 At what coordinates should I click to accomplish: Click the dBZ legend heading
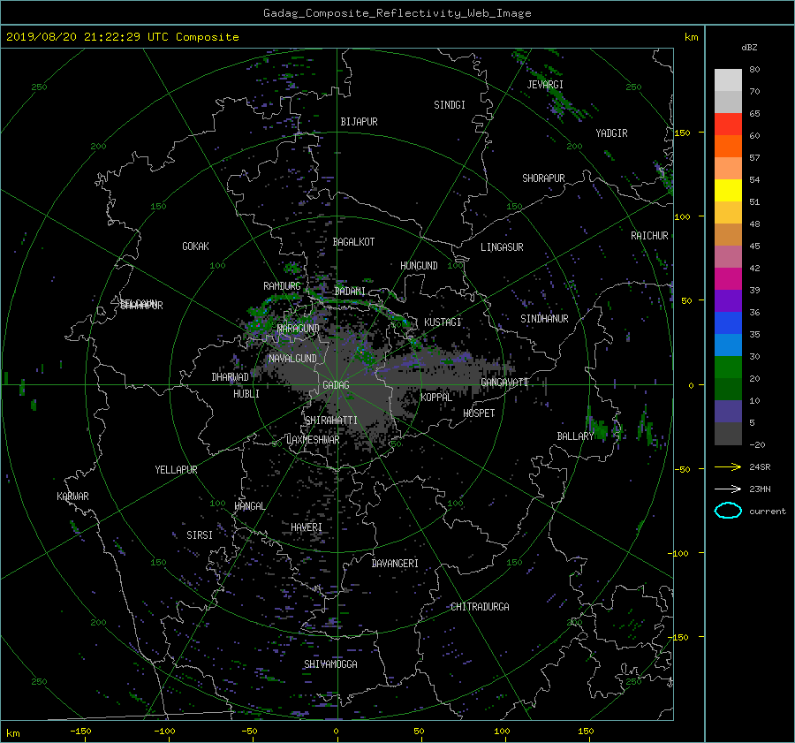pyautogui.click(x=749, y=48)
